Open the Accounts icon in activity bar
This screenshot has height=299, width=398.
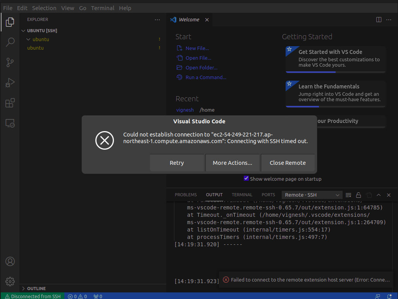(x=10, y=261)
